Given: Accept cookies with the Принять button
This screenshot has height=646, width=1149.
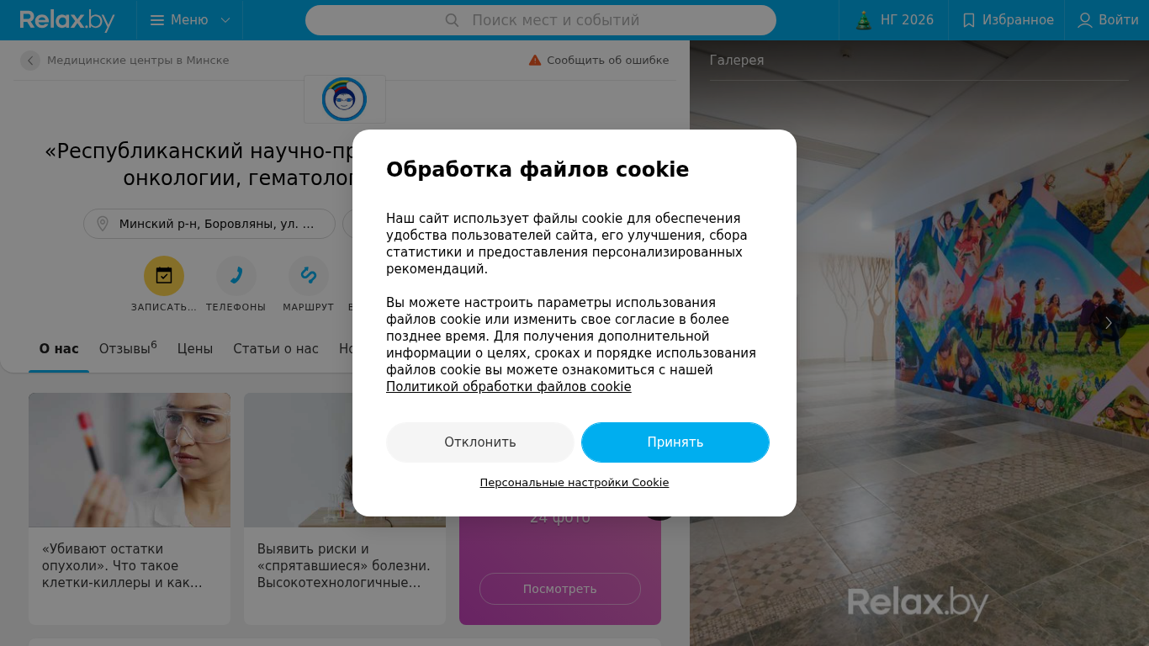Looking at the screenshot, I should [675, 442].
